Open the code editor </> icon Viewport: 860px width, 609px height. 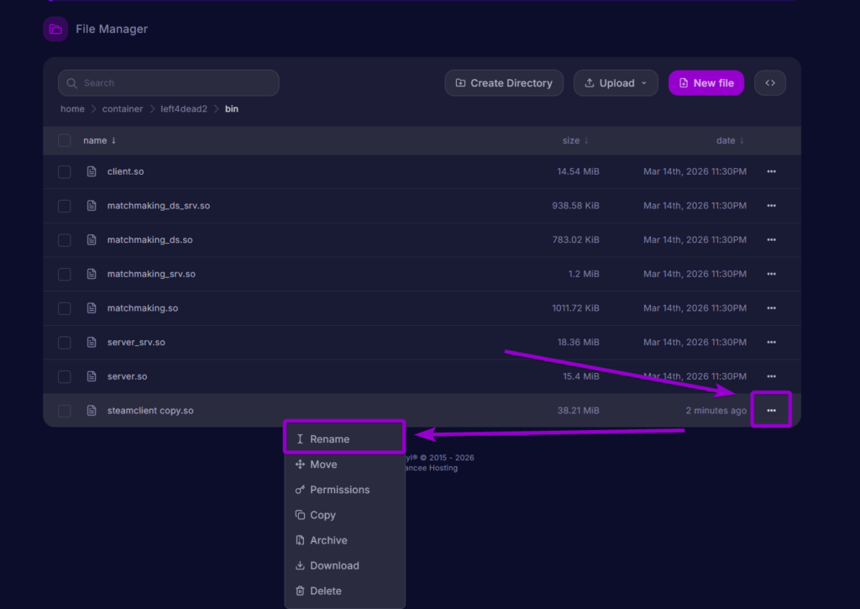pos(769,82)
